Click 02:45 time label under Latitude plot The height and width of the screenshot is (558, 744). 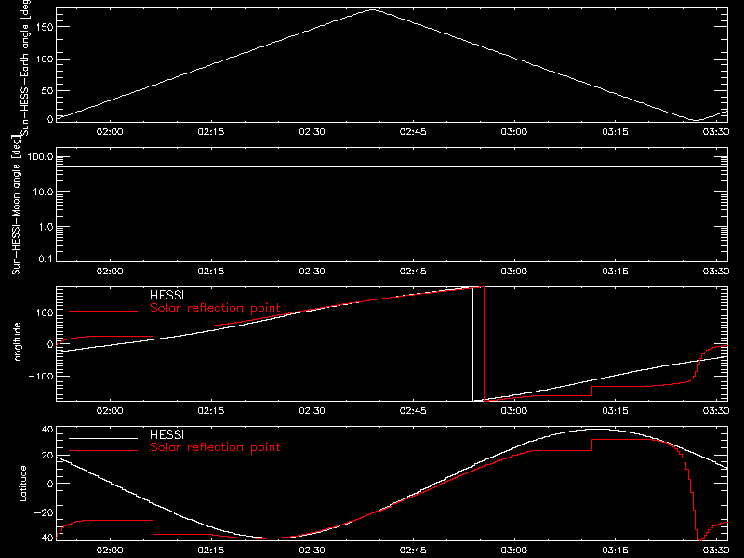pos(413,551)
